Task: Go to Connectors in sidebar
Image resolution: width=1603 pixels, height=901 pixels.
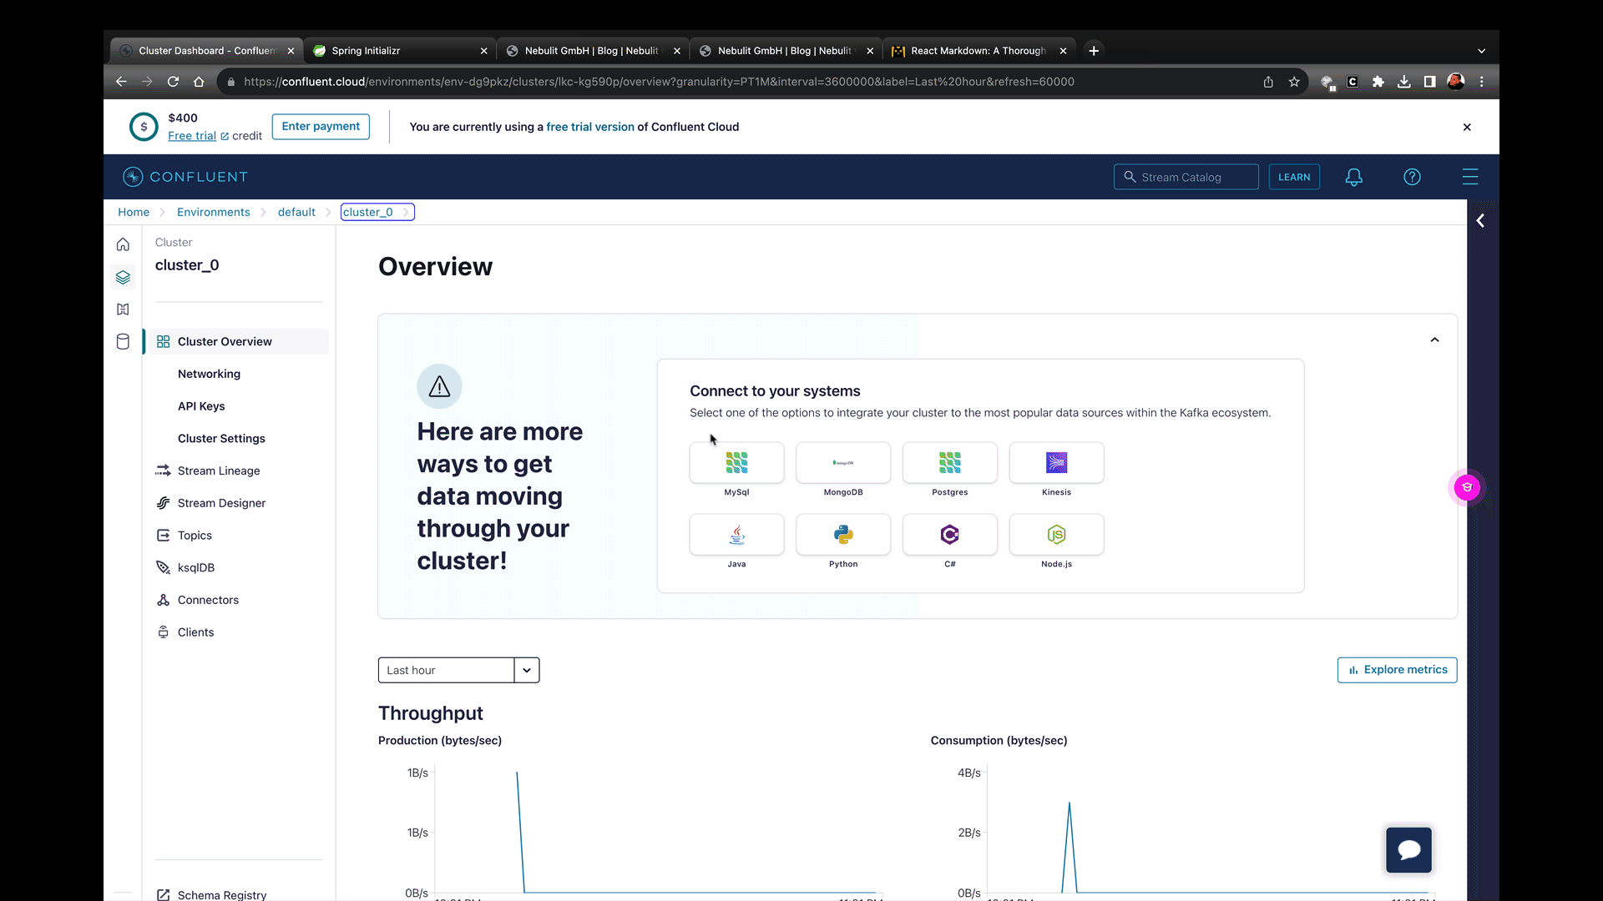Action: (x=208, y=600)
